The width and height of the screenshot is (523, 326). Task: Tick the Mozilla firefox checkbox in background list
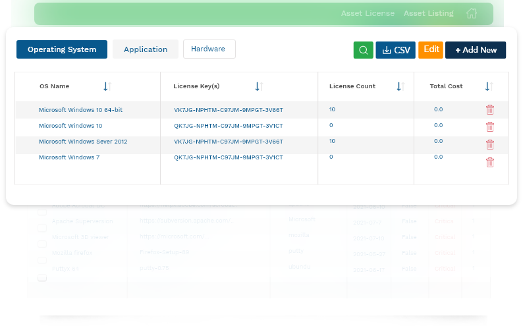click(42, 260)
